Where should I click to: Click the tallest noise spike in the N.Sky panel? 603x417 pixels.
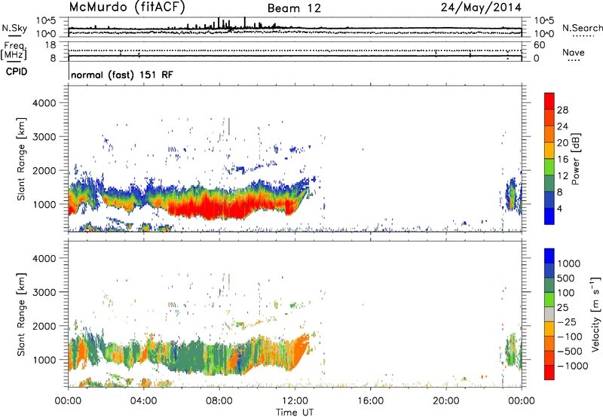pyautogui.click(x=245, y=23)
